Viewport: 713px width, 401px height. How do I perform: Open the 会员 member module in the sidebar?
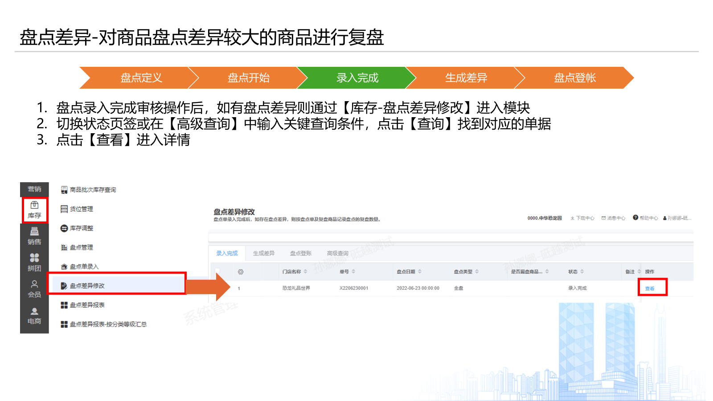[34, 289]
